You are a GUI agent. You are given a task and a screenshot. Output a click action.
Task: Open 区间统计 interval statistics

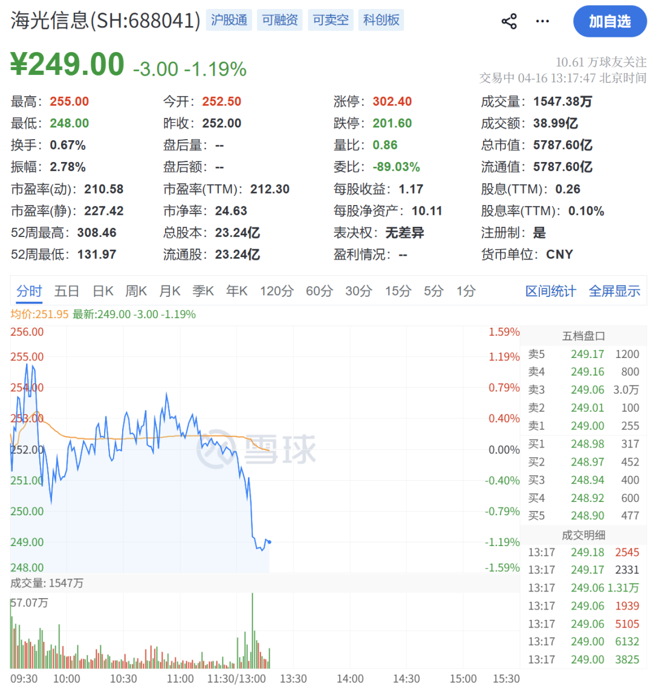pos(550,291)
